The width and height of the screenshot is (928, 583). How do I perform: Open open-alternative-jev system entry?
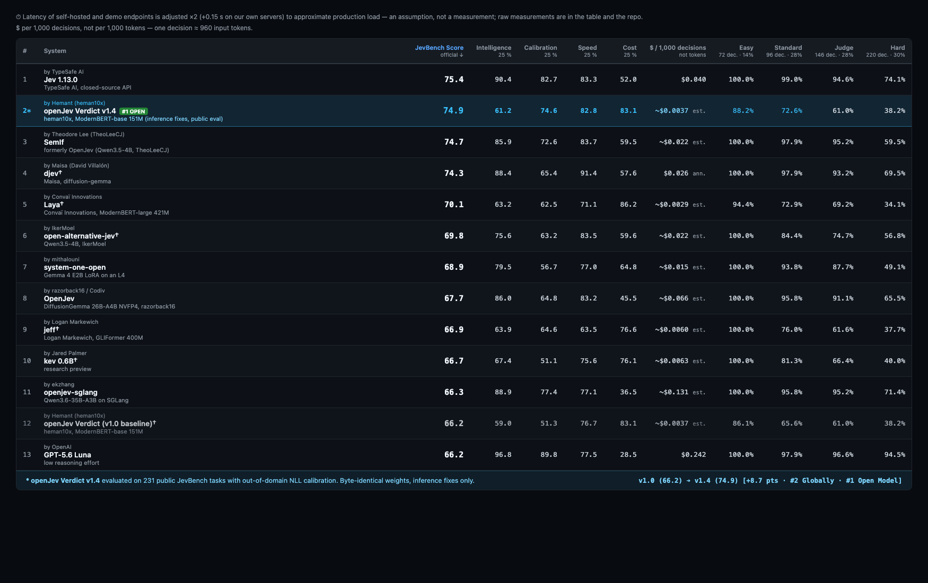81,236
